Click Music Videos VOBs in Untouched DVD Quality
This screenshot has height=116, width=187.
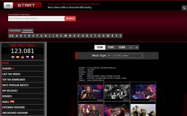pos(70,7)
